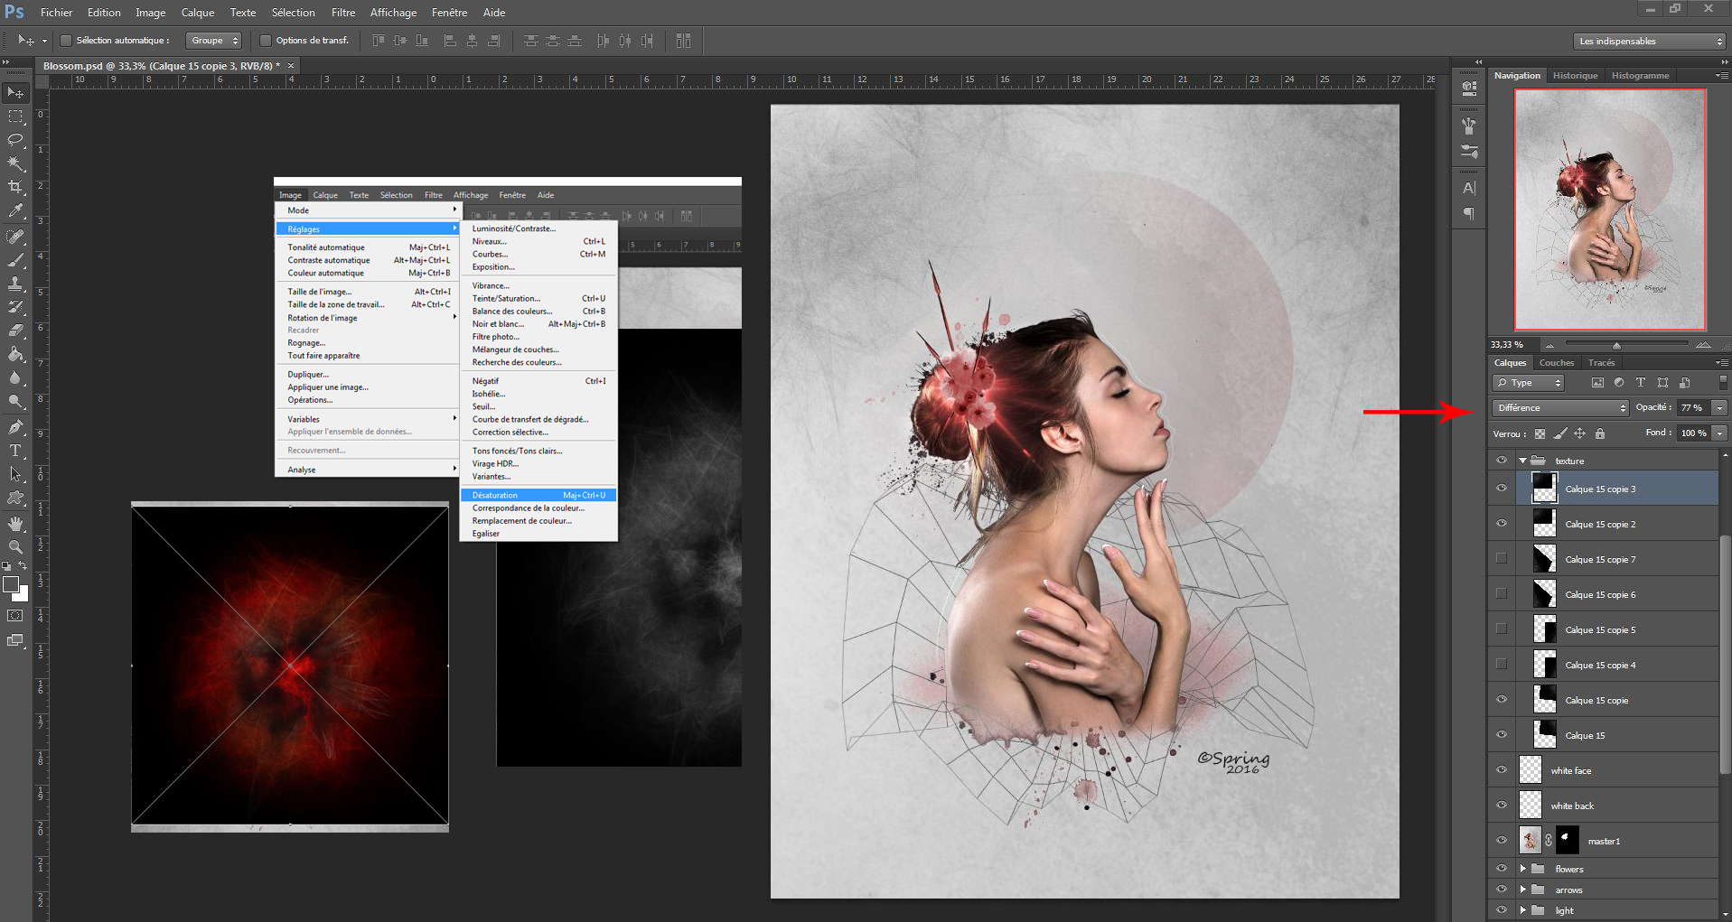Select the Eyedropper tool

[15, 211]
